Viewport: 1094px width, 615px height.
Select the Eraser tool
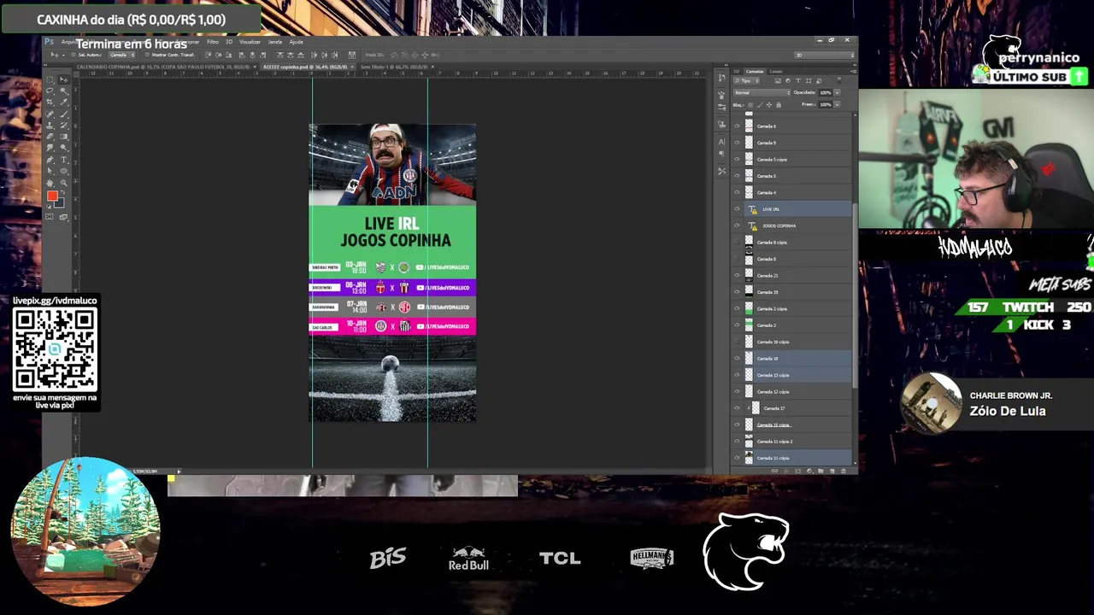(x=50, y=137)
